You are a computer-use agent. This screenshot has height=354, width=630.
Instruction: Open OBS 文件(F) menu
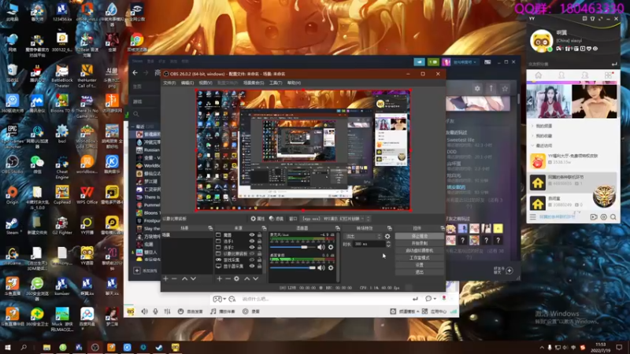tap(169, 83)
